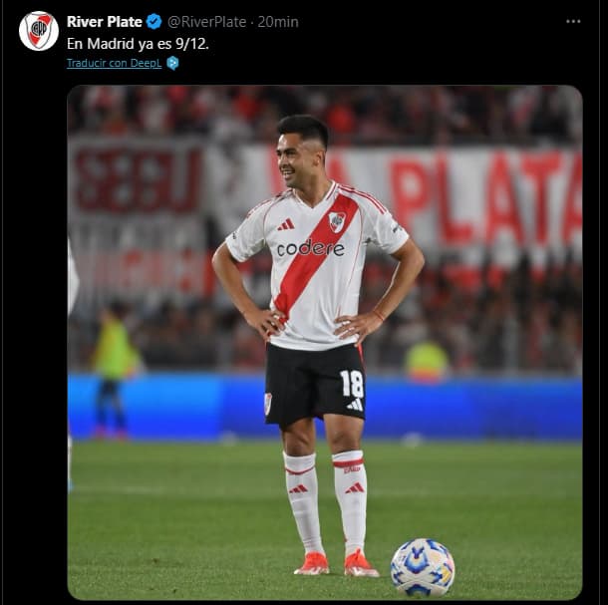
Task: Click the number 18 on the shorts
Action: click(352, 384)
